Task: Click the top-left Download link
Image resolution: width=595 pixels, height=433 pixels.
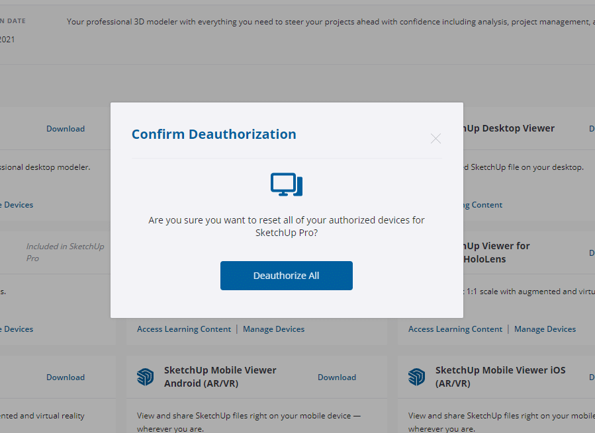Action: point(66,129)
